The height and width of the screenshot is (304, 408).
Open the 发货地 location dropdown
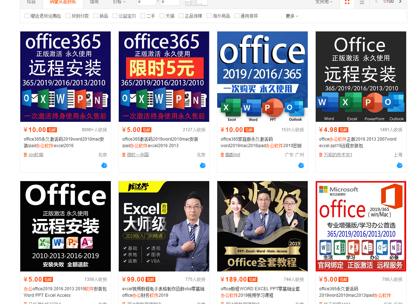pyautogui.click(x=324, y=2)
